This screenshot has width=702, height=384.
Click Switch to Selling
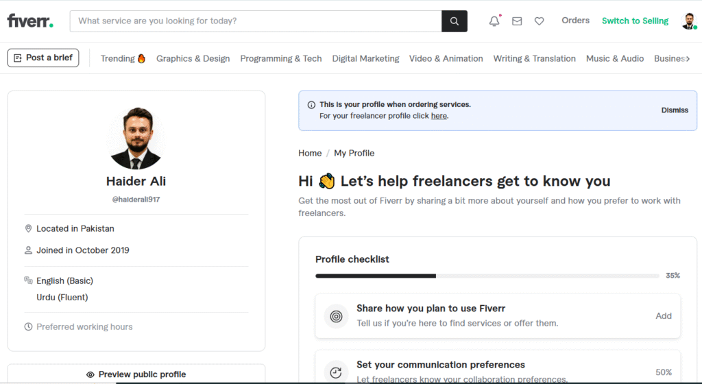[635, 21]
